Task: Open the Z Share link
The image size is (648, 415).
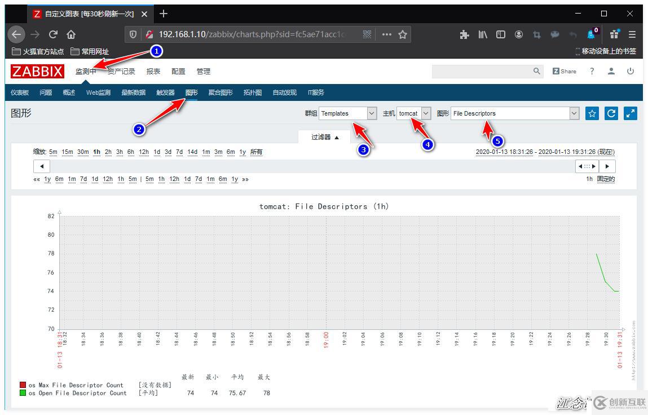Action: coord(564,71)
